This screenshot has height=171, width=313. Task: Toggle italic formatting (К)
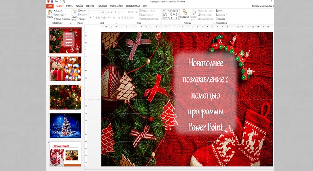click(93, 18)
